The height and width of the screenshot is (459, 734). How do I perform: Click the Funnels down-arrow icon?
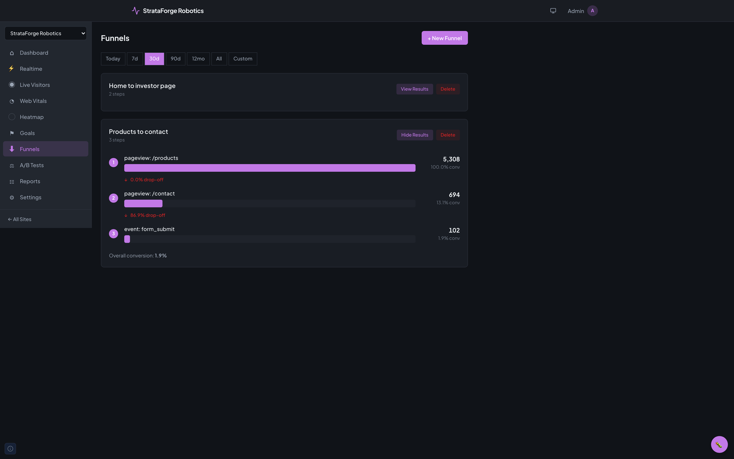click(x=12, y=149)
